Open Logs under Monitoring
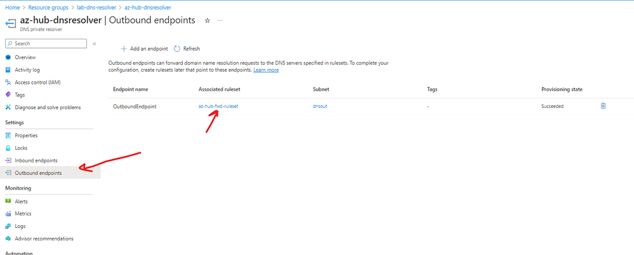Viewport: 634px width, 255px height. tap(20, 226)
